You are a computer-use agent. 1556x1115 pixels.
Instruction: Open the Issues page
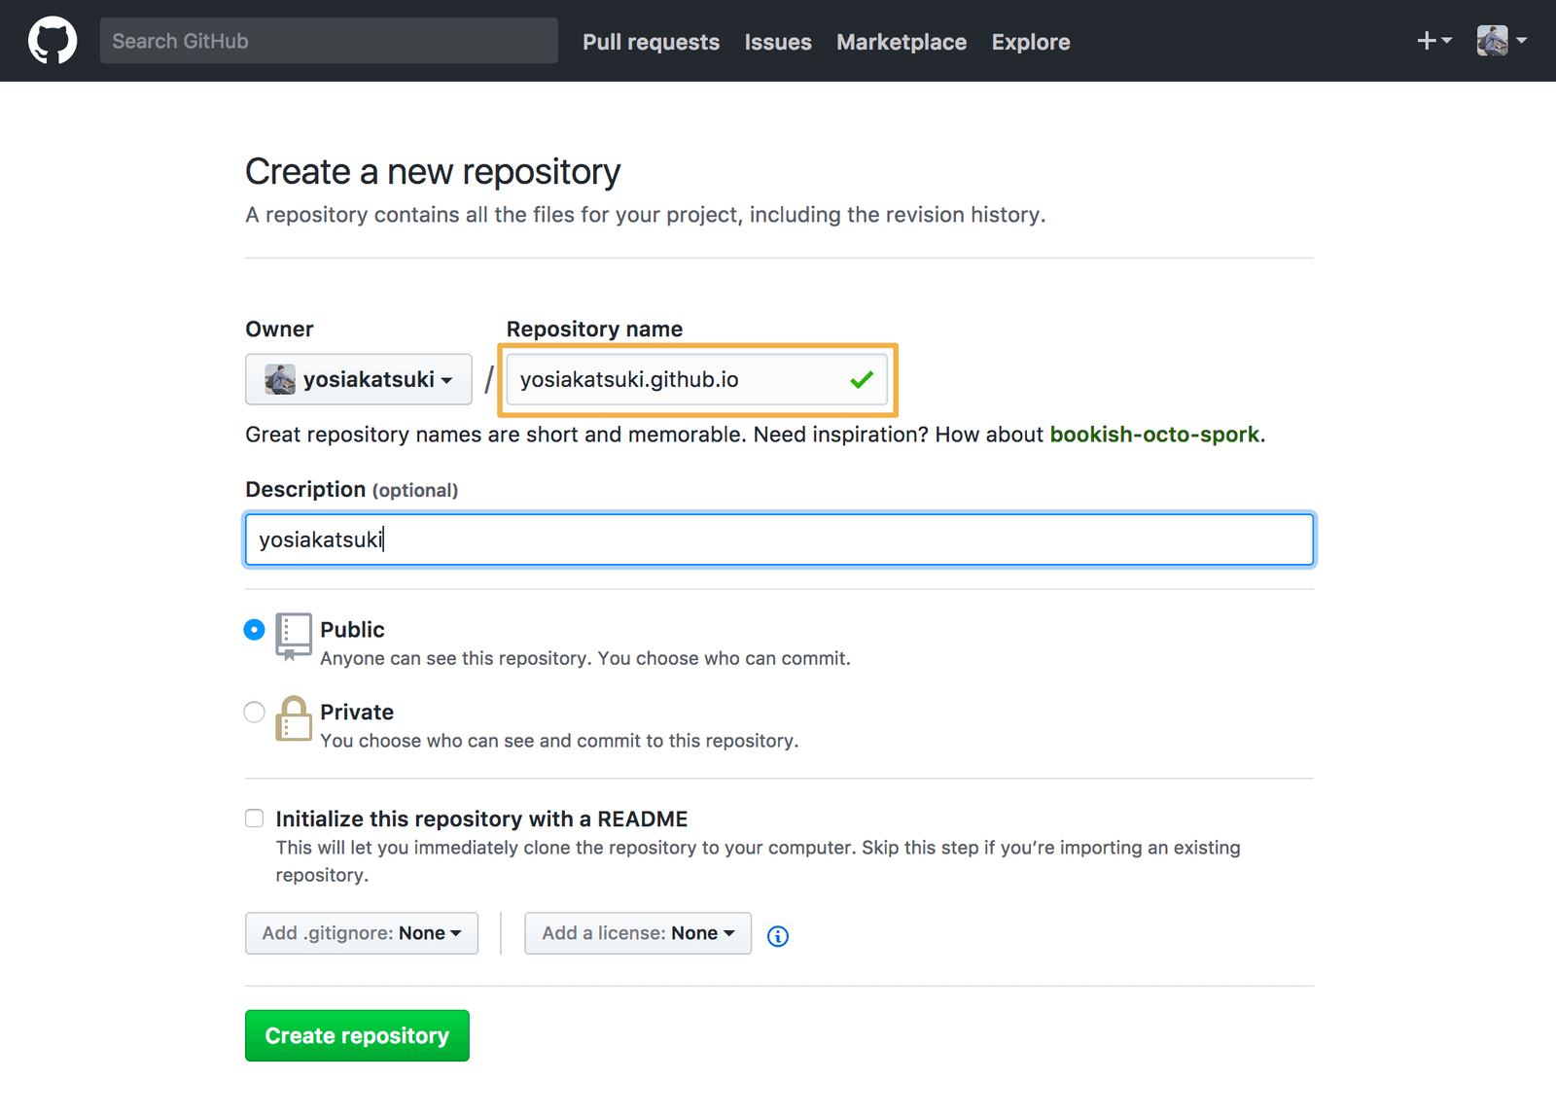tap(778, 42)
